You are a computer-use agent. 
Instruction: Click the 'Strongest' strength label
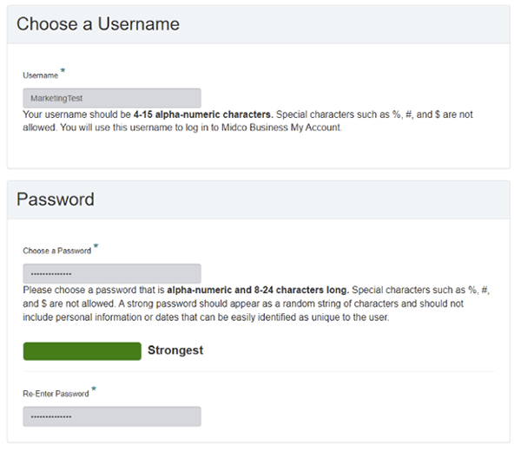tap(175, 350)
